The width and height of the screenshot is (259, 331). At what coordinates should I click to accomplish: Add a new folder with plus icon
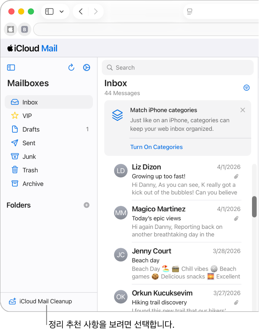point(87,205)
